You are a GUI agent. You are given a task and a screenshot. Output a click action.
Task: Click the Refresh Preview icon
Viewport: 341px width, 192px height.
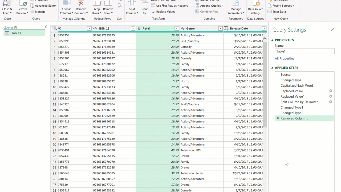(x=23, y=3)
